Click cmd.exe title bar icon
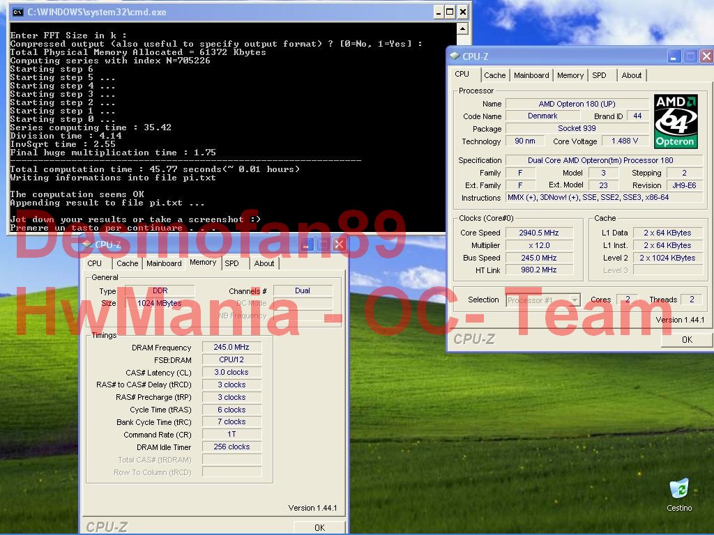This screenshot has width=714, height=535. click(17, 13)
